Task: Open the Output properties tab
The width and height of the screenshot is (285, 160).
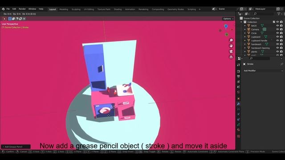Action: (x=239, y=76)
